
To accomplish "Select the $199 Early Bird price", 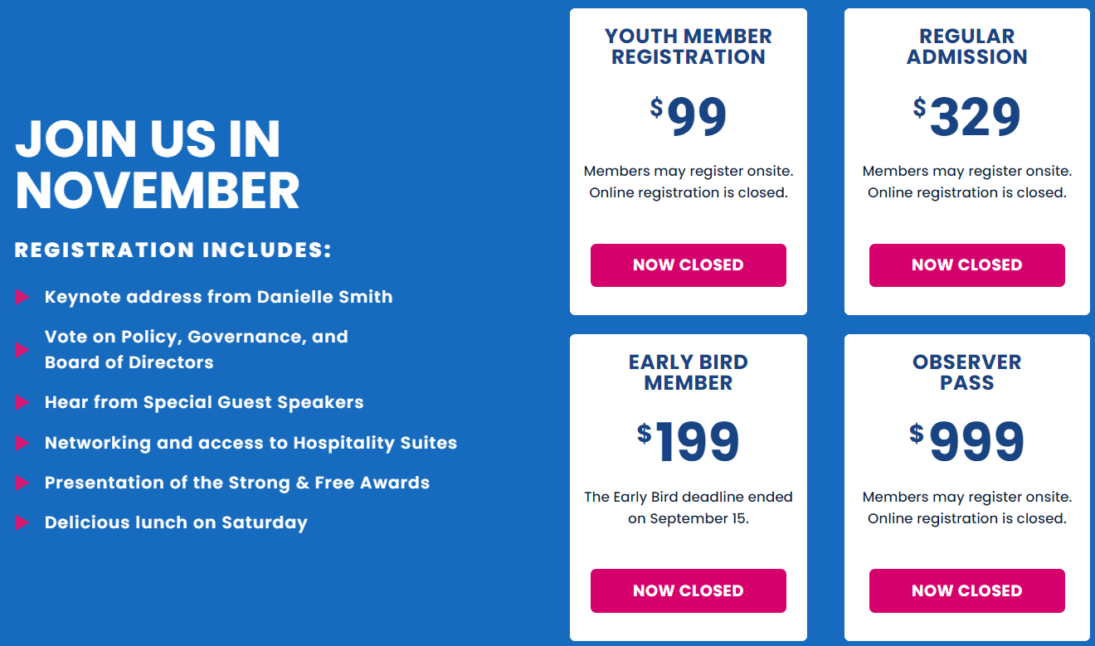I will [689, 443].
